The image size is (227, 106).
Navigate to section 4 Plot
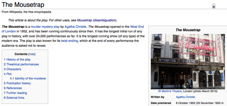(x=8, y=74)
